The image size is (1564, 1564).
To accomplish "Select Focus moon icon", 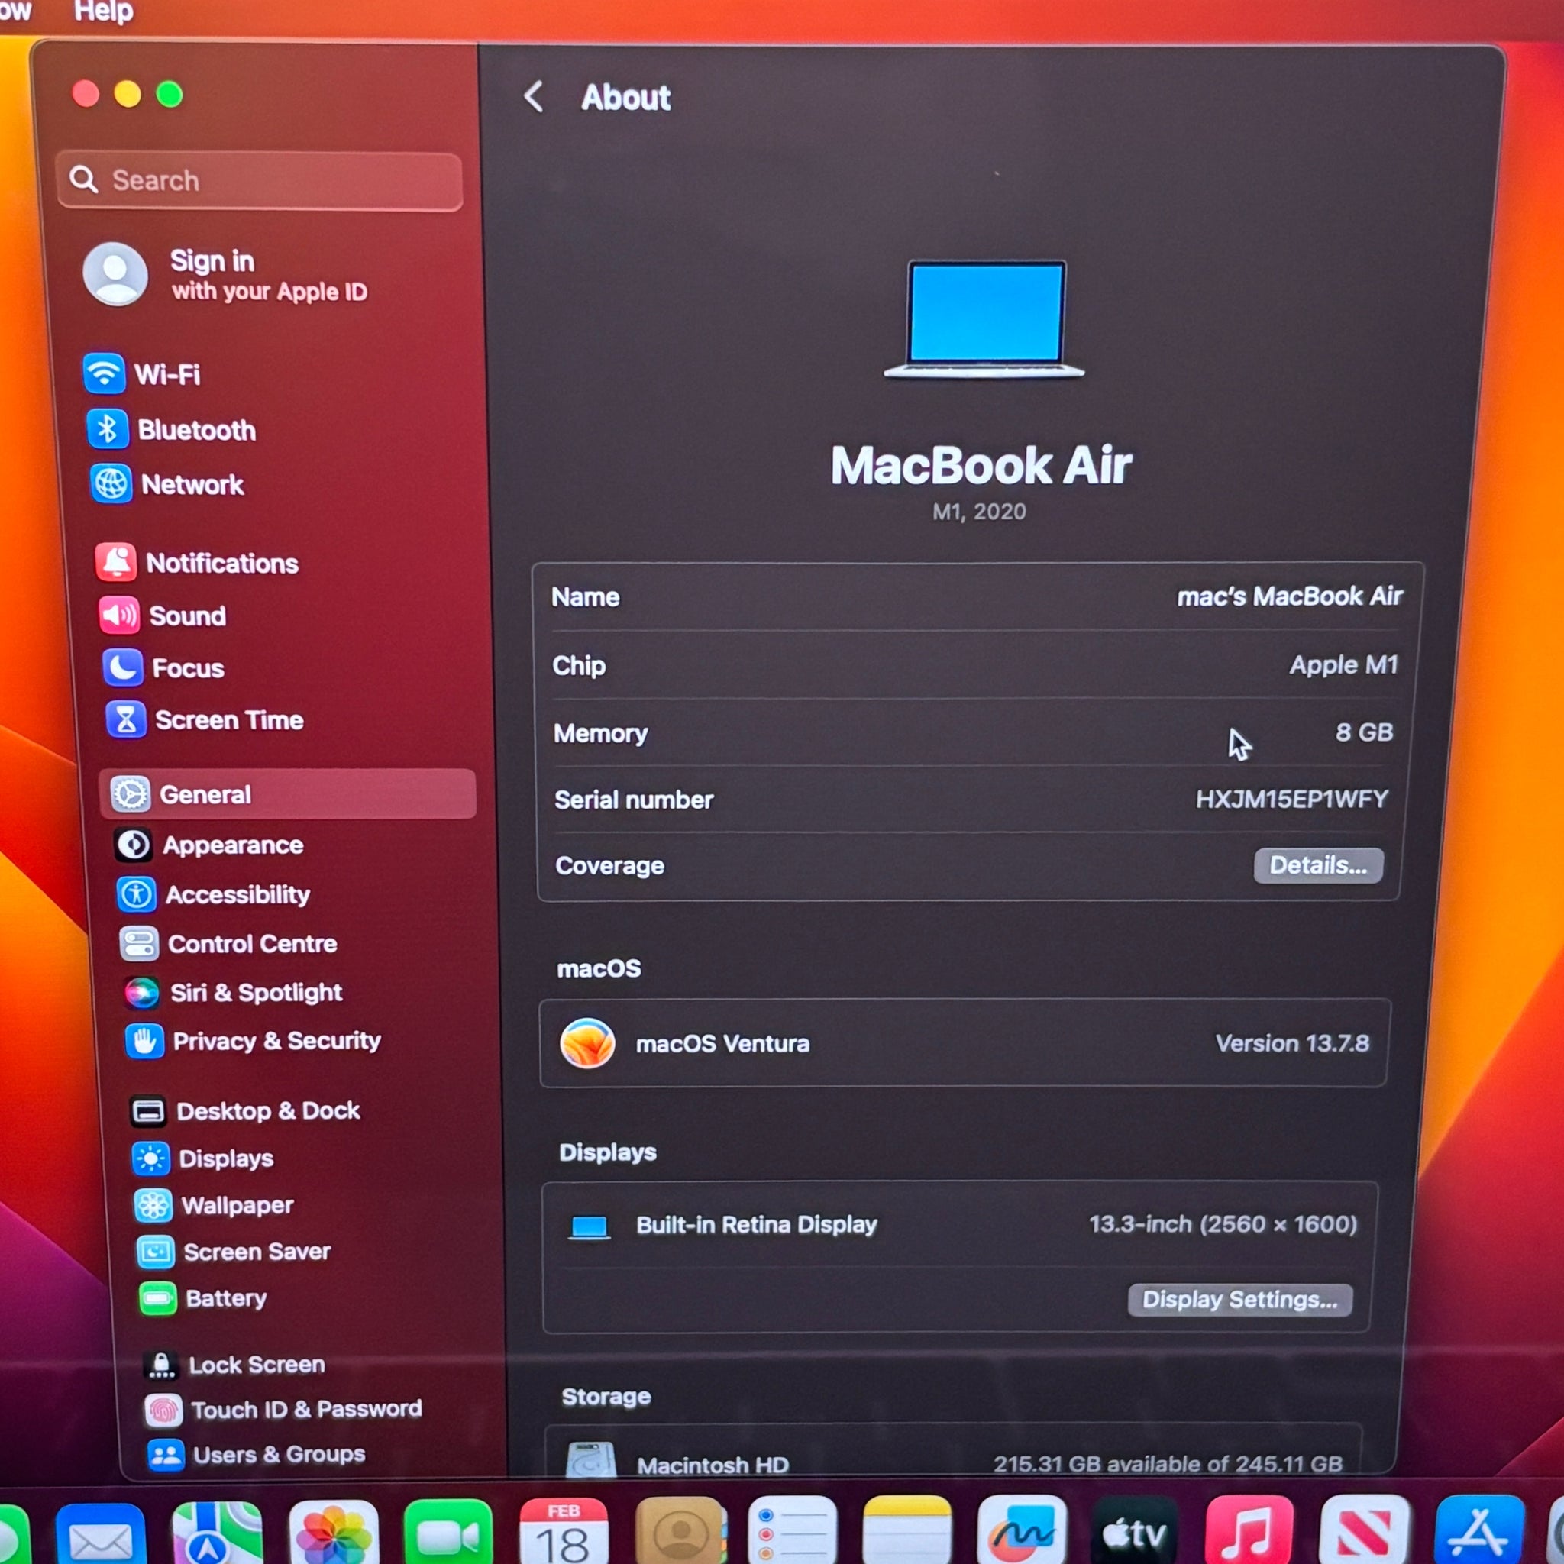I will 123,668.
